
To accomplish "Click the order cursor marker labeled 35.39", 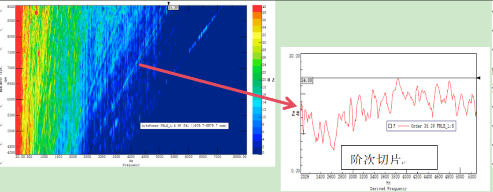I will (173, 8).
